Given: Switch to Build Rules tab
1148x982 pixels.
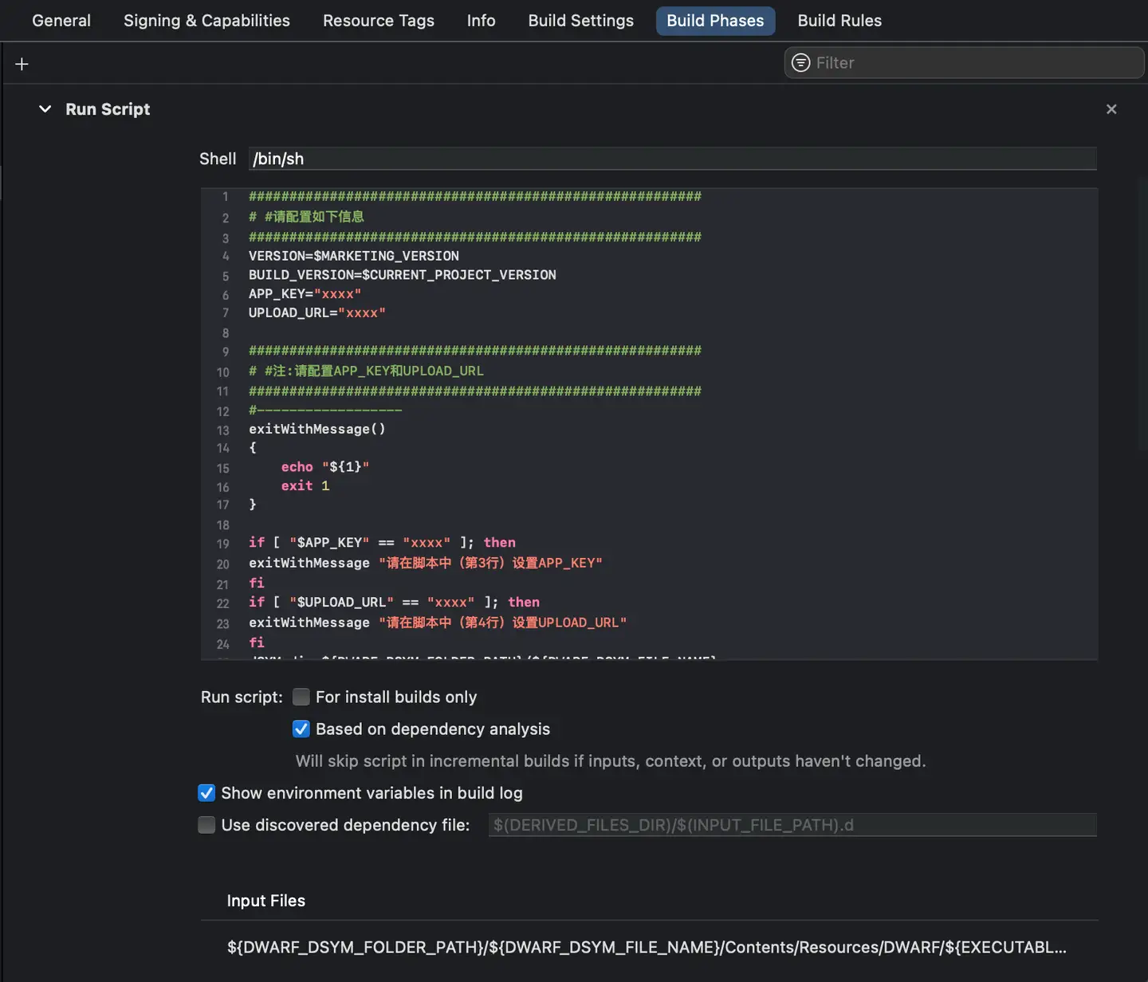Looking at the screenshot, I should [x=839, y=21].
